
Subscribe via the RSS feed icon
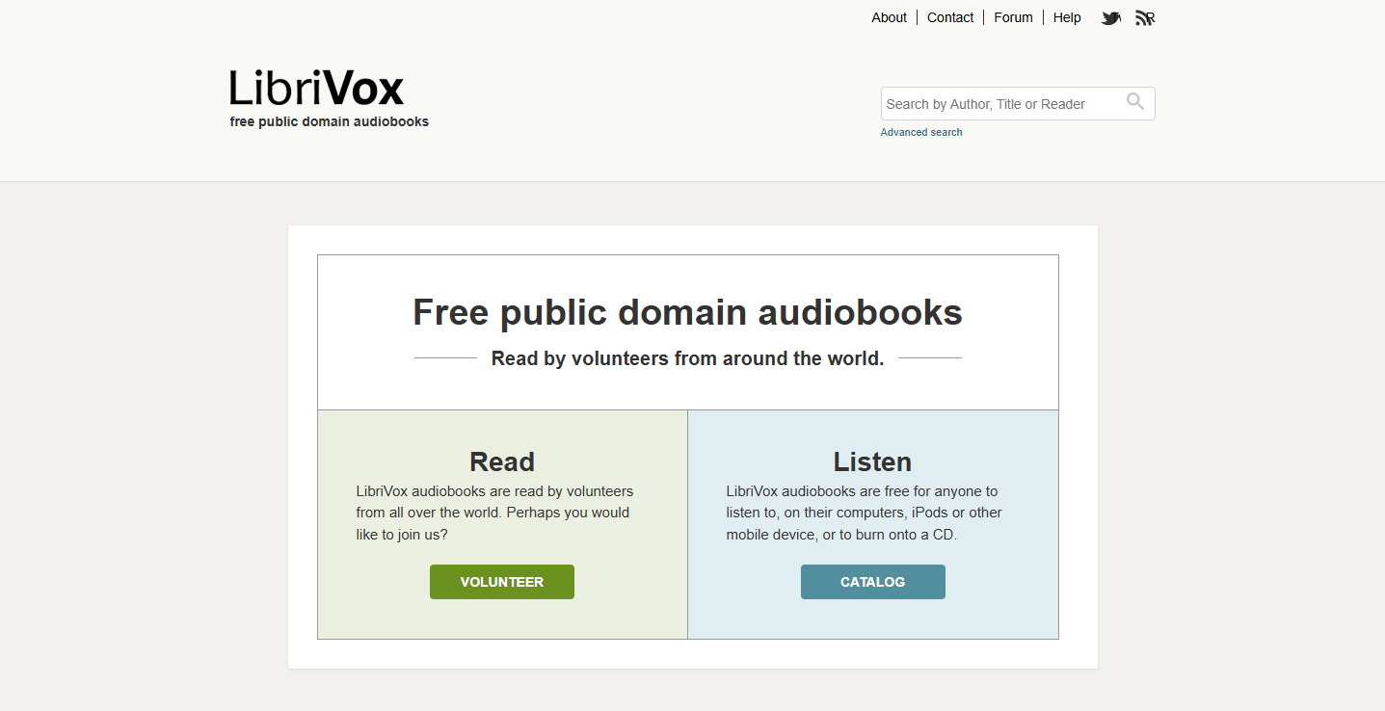pos(1143,17)
